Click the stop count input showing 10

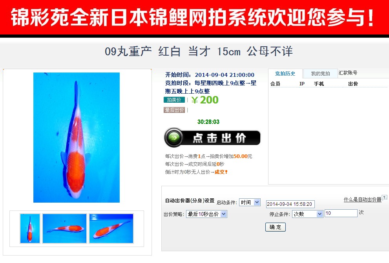tap(341, 213)
